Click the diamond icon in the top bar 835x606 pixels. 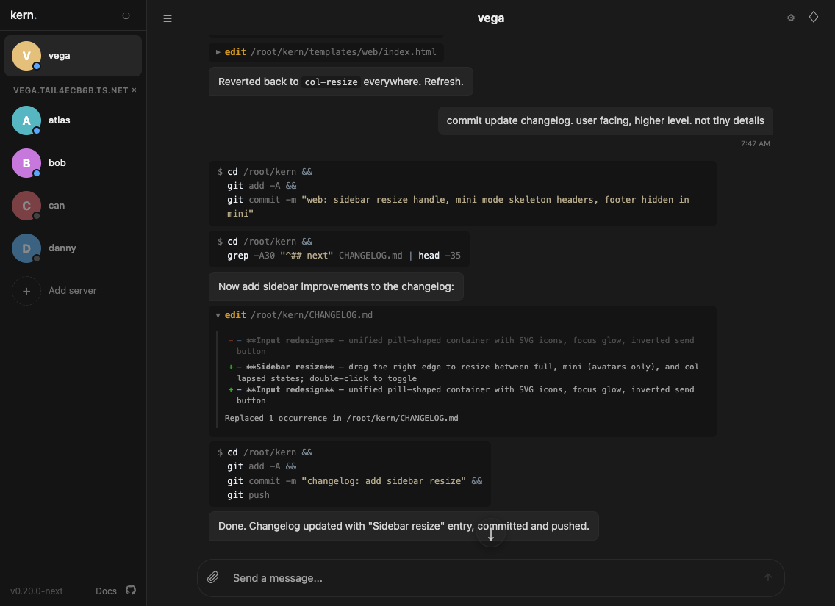pyautogui.click(x=814, y=17)
